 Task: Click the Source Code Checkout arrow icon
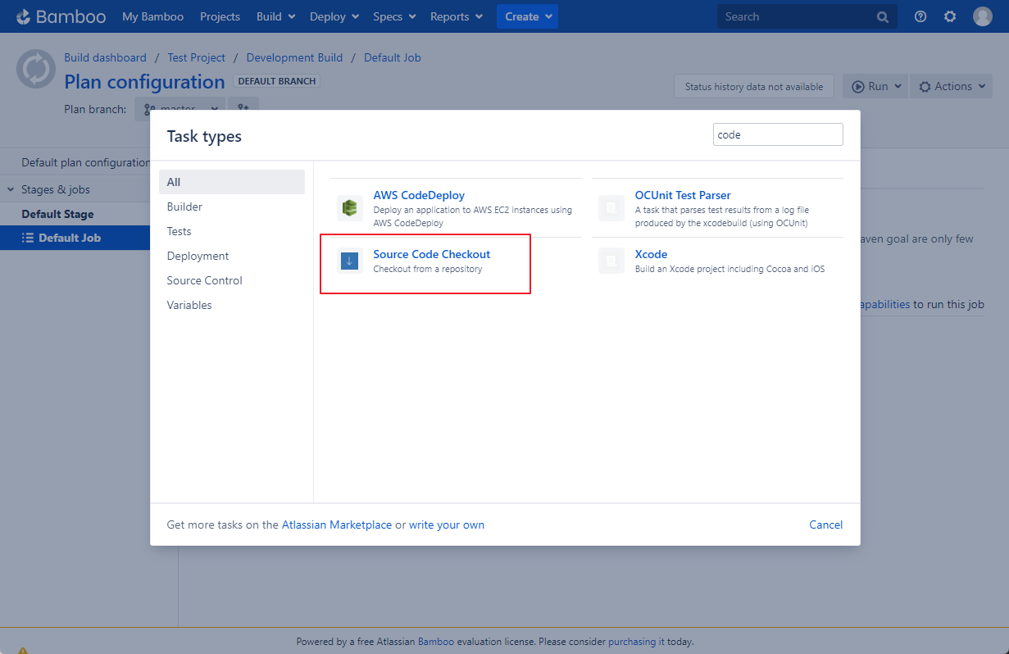pyautogui.click(x=350, y=261)
